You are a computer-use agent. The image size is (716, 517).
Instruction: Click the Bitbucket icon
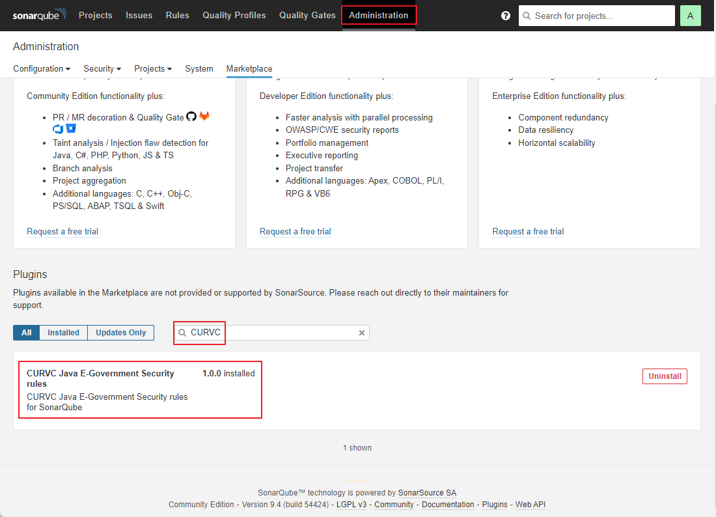coord(71,128)
